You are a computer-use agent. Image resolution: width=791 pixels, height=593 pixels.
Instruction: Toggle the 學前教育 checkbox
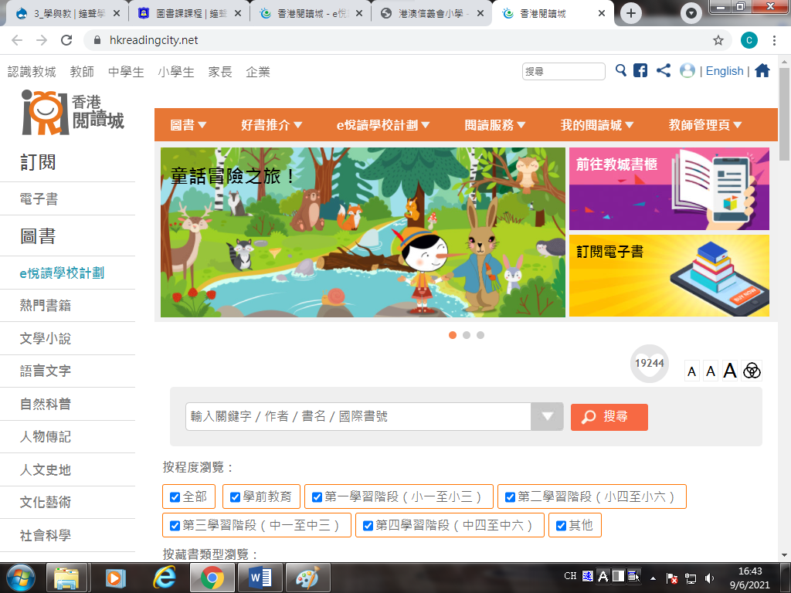tap(235, 497)
